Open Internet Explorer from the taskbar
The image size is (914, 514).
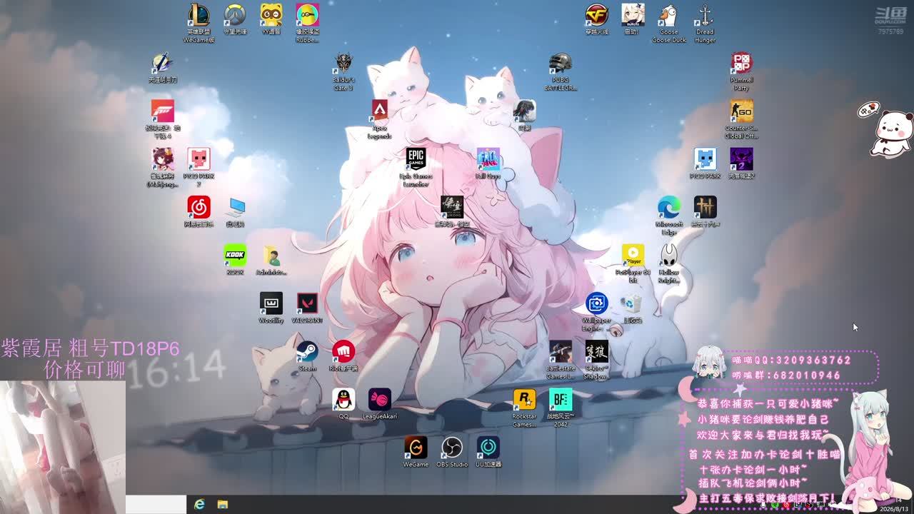click(x=199, y=505)
